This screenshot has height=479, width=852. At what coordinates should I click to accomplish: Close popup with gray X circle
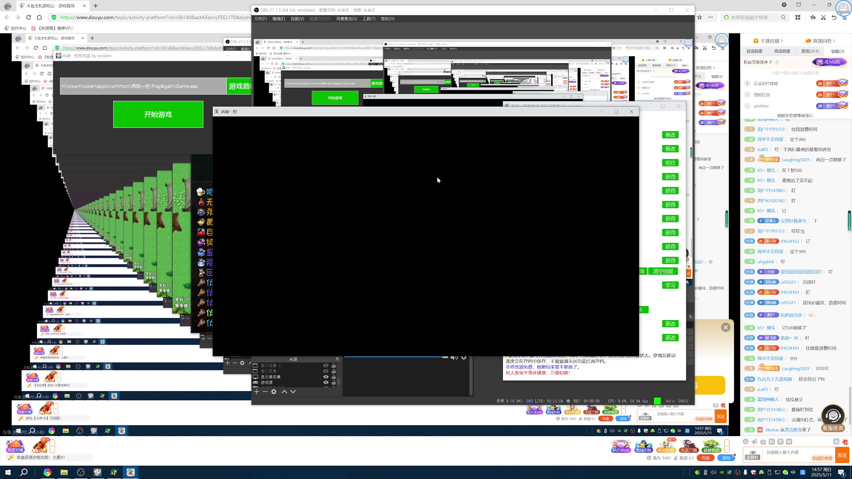click(x=726, y=327)
